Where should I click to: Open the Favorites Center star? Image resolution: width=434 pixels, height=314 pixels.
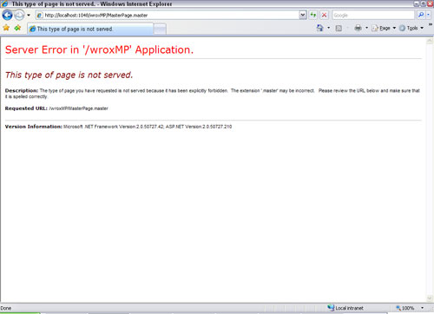click(6, 28)
